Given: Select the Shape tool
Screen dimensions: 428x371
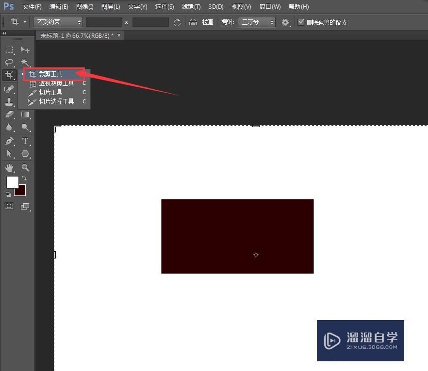Looking at the screenshot, I should coord(25,154).
